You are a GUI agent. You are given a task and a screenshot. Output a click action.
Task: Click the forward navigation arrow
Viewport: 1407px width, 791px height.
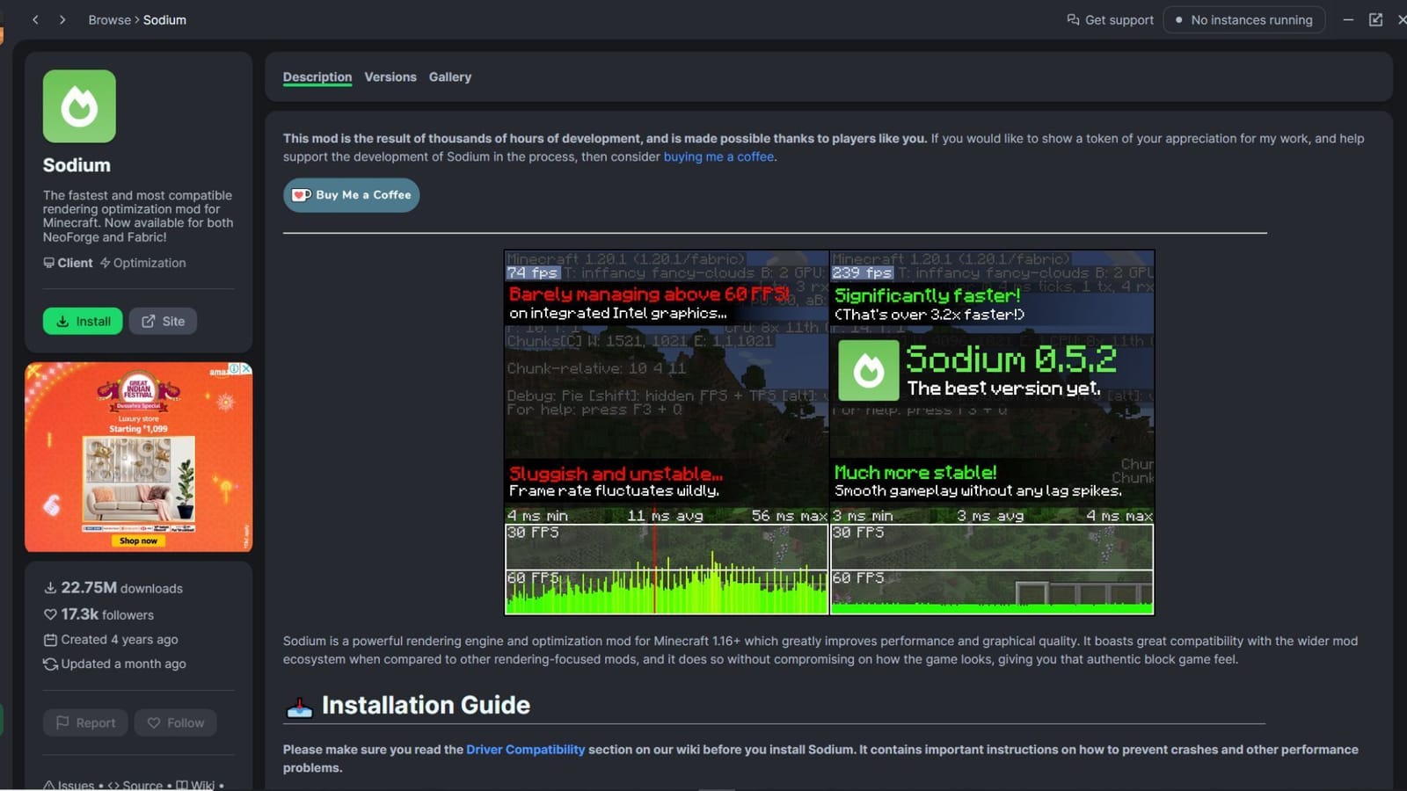[62, 19]
